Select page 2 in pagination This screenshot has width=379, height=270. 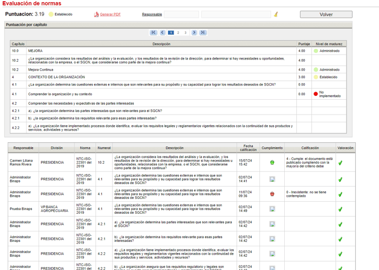[x=178, y=33]
